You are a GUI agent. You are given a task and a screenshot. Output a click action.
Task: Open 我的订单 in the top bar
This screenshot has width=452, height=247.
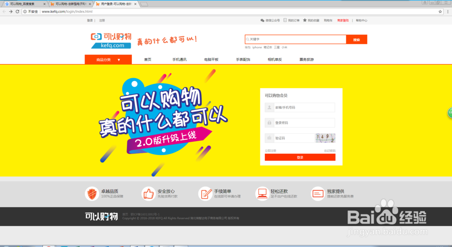coord(292,20)
